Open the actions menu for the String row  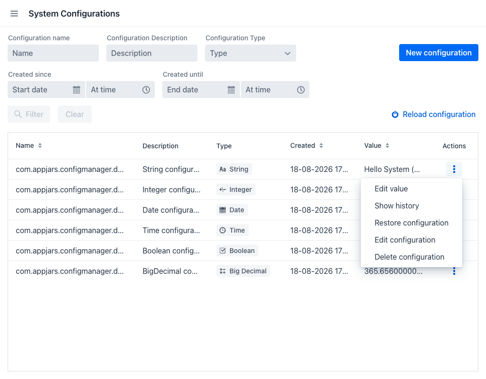454,169
